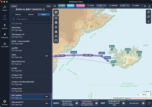Open the map layers stack icon
This screenshot has height=107, width=152.
coord(56,23)
